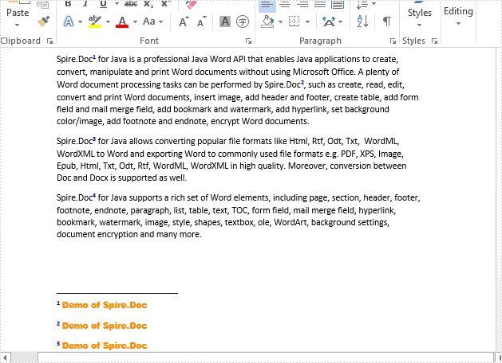The width and height of the screenshot is (502, 363).
Task: Toggle Underline formatting
Action: click(x=103, y=4)
